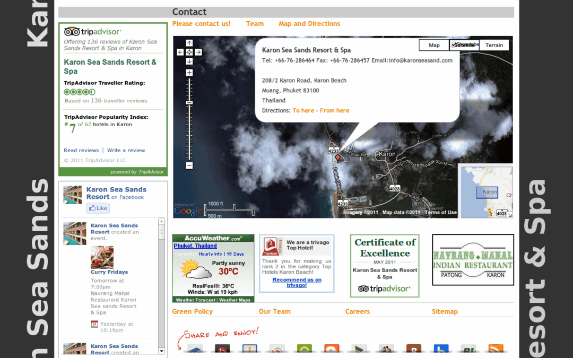
Task: Click the red location pin on the map
Action: (338, 158)
